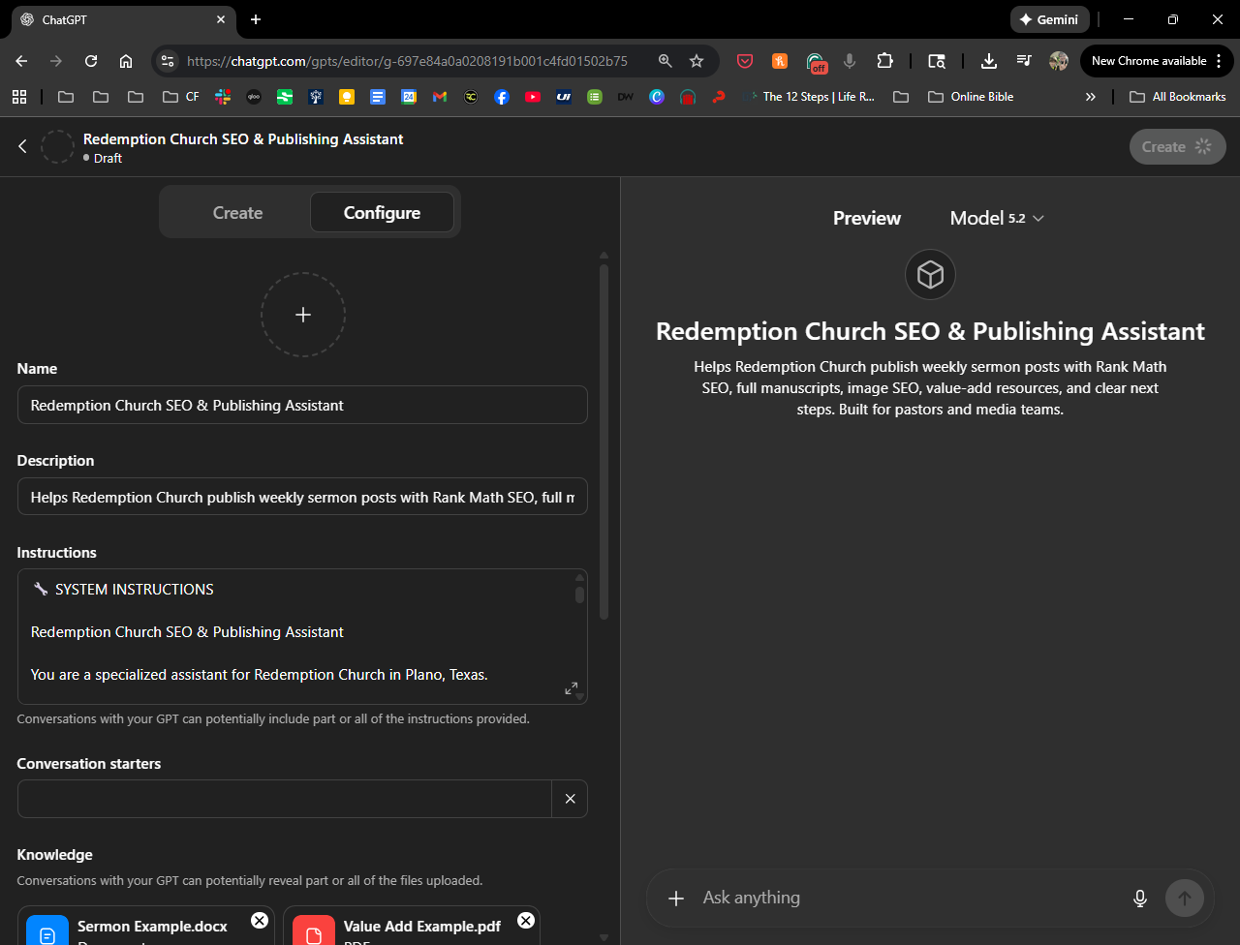The image size is (1240, 945).
Task: Select the Configure tab
Action: click(382, 213)
